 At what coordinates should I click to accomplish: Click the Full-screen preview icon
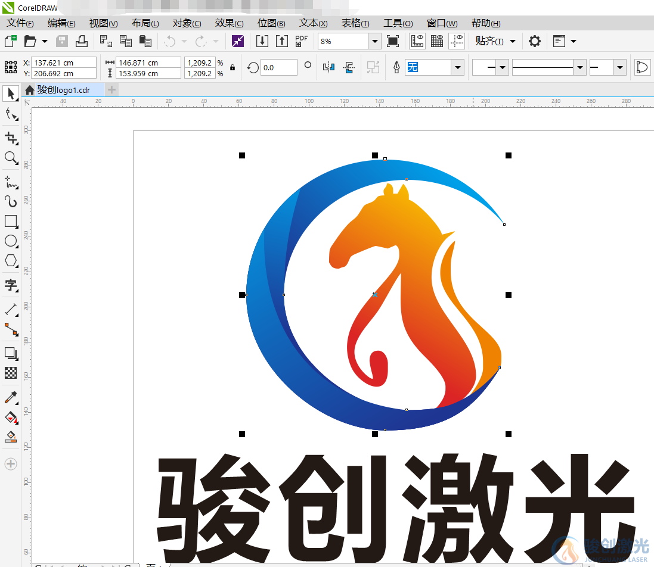(393, 41)
